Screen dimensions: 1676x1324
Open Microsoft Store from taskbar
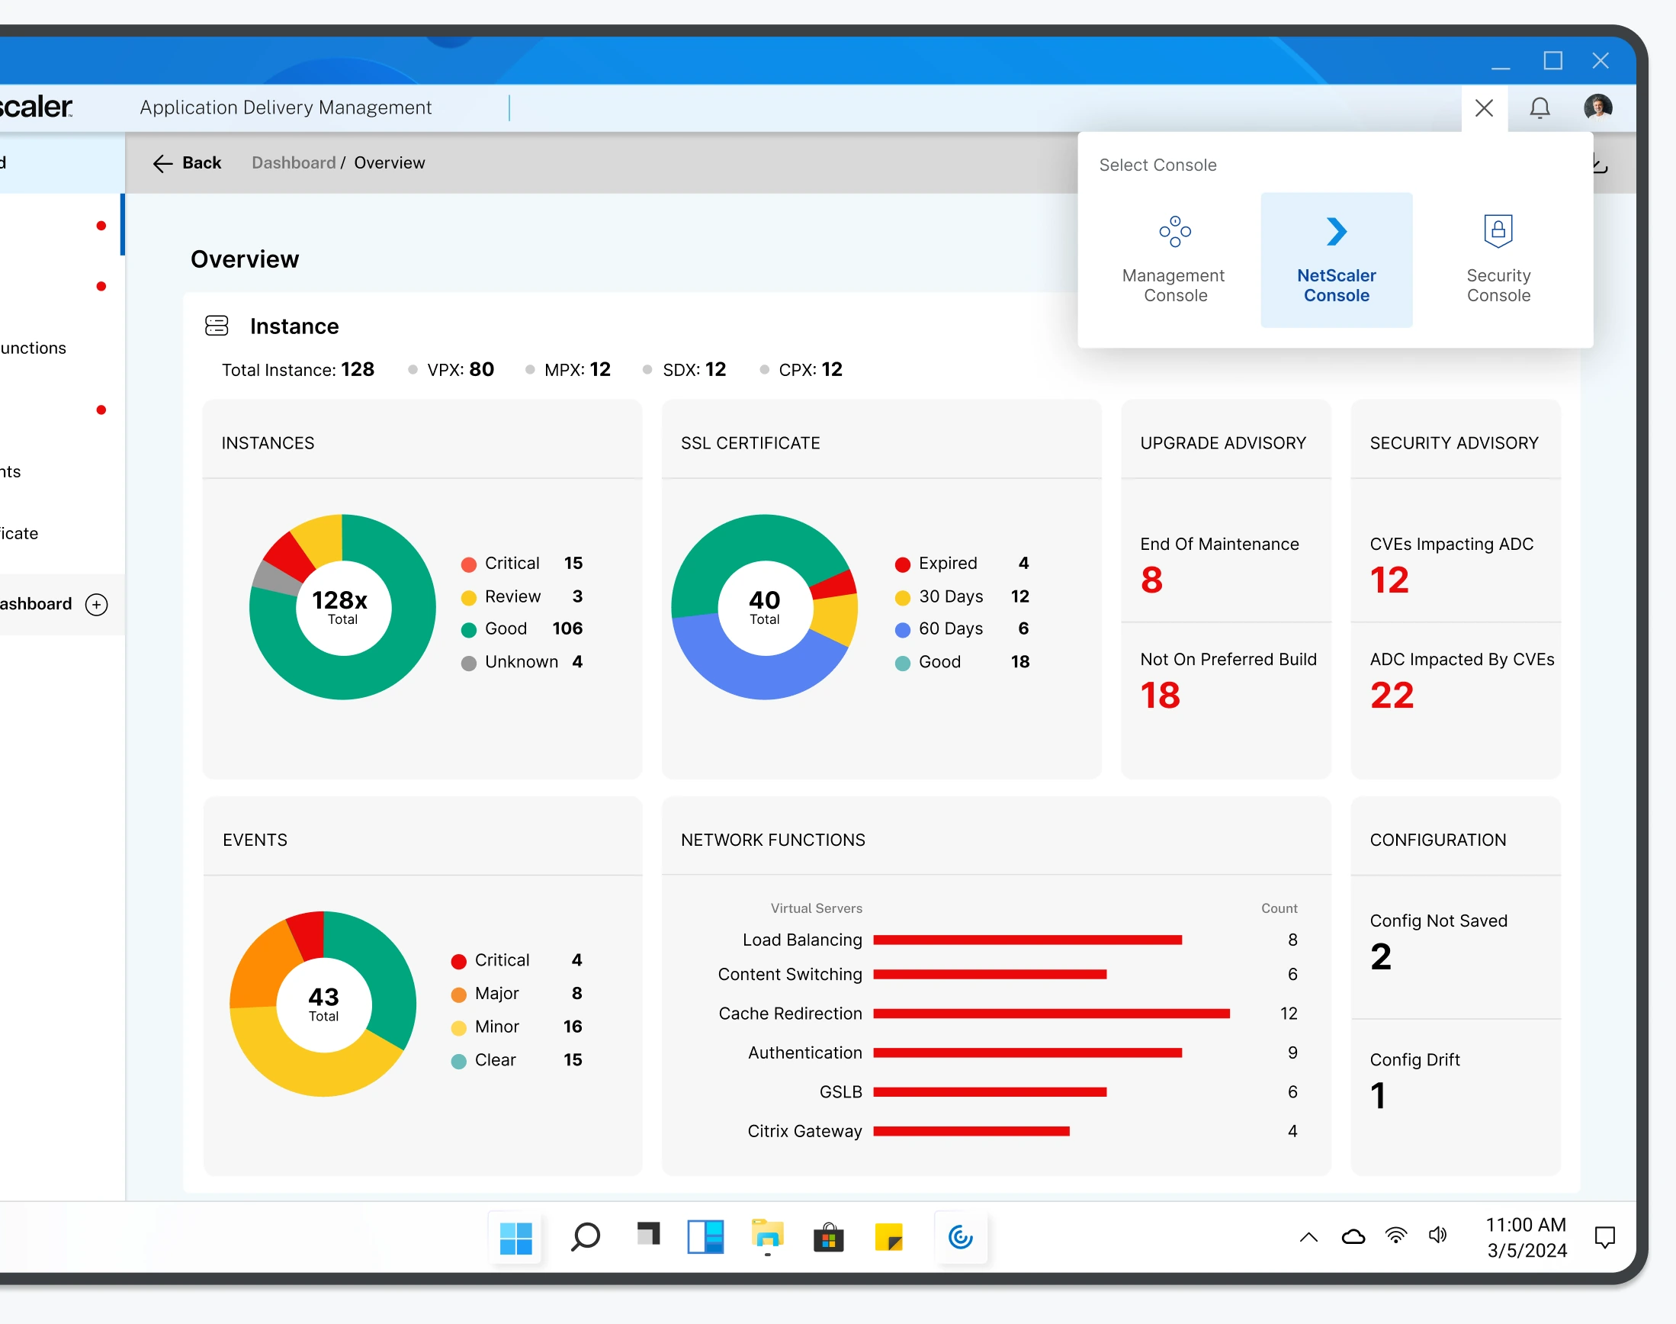click(828, 1237)
